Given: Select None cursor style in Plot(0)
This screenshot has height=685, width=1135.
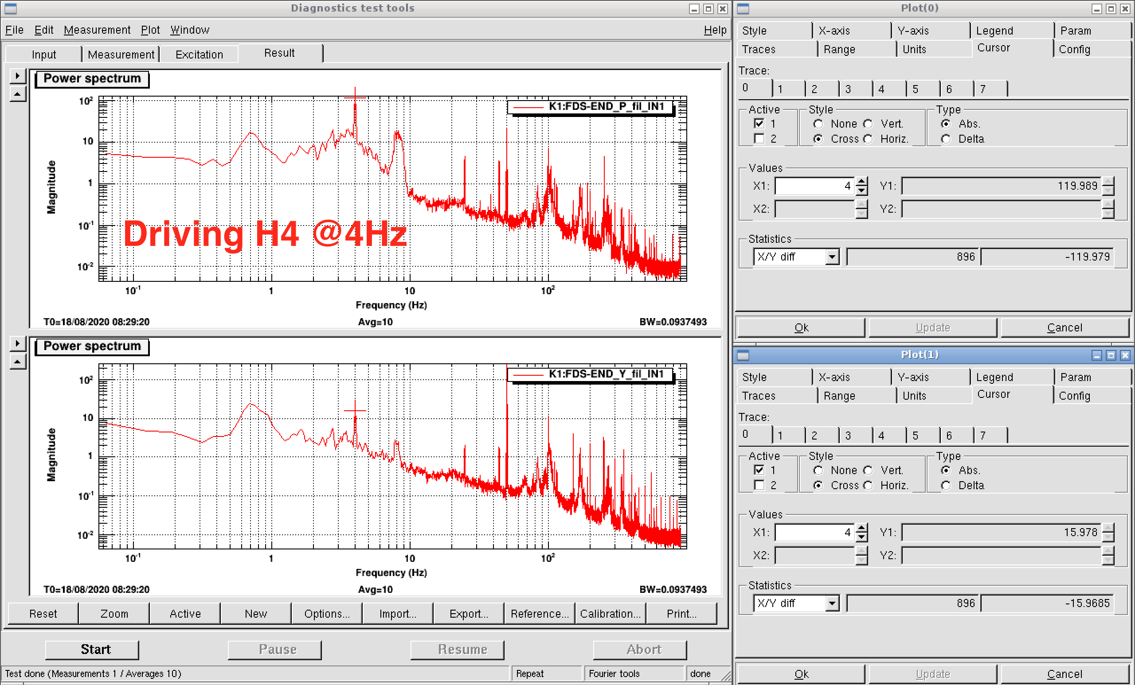Looking at the screenshot, I should [818, 124].
